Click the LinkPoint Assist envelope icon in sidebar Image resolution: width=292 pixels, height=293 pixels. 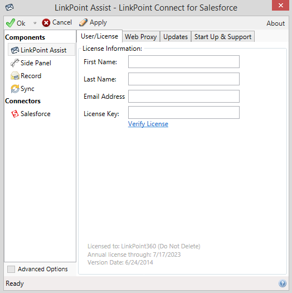14,50
